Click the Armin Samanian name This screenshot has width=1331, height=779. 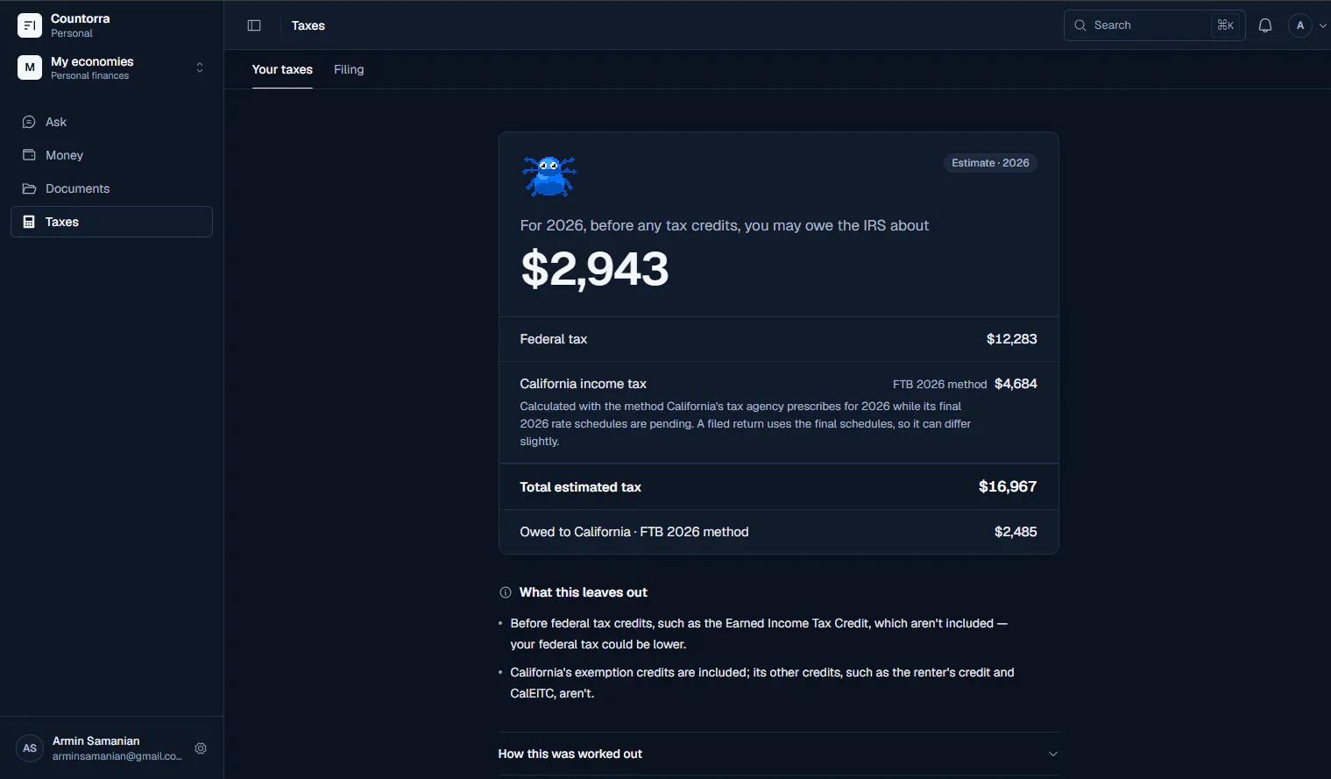pos(96,741)
